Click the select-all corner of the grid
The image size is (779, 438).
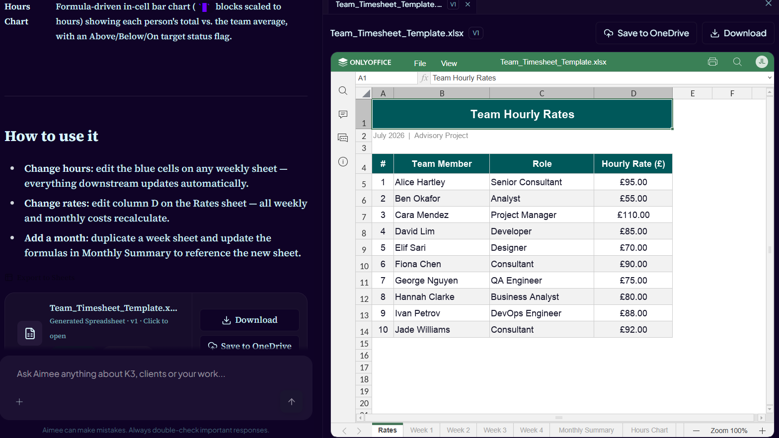point(365,93)
